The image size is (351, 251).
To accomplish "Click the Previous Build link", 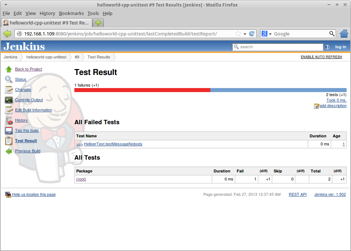I will click(28, 151).
